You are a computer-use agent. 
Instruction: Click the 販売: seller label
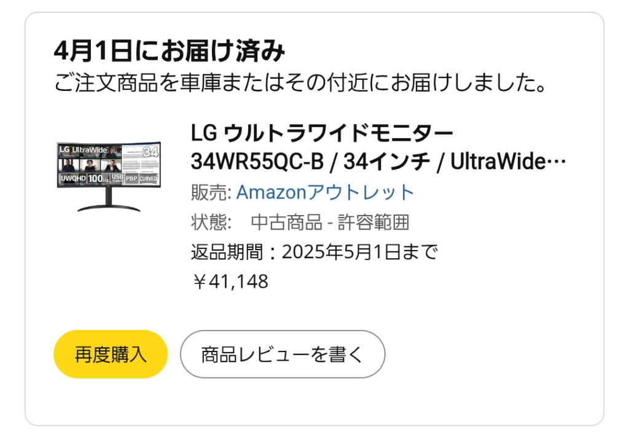[211, 192]
